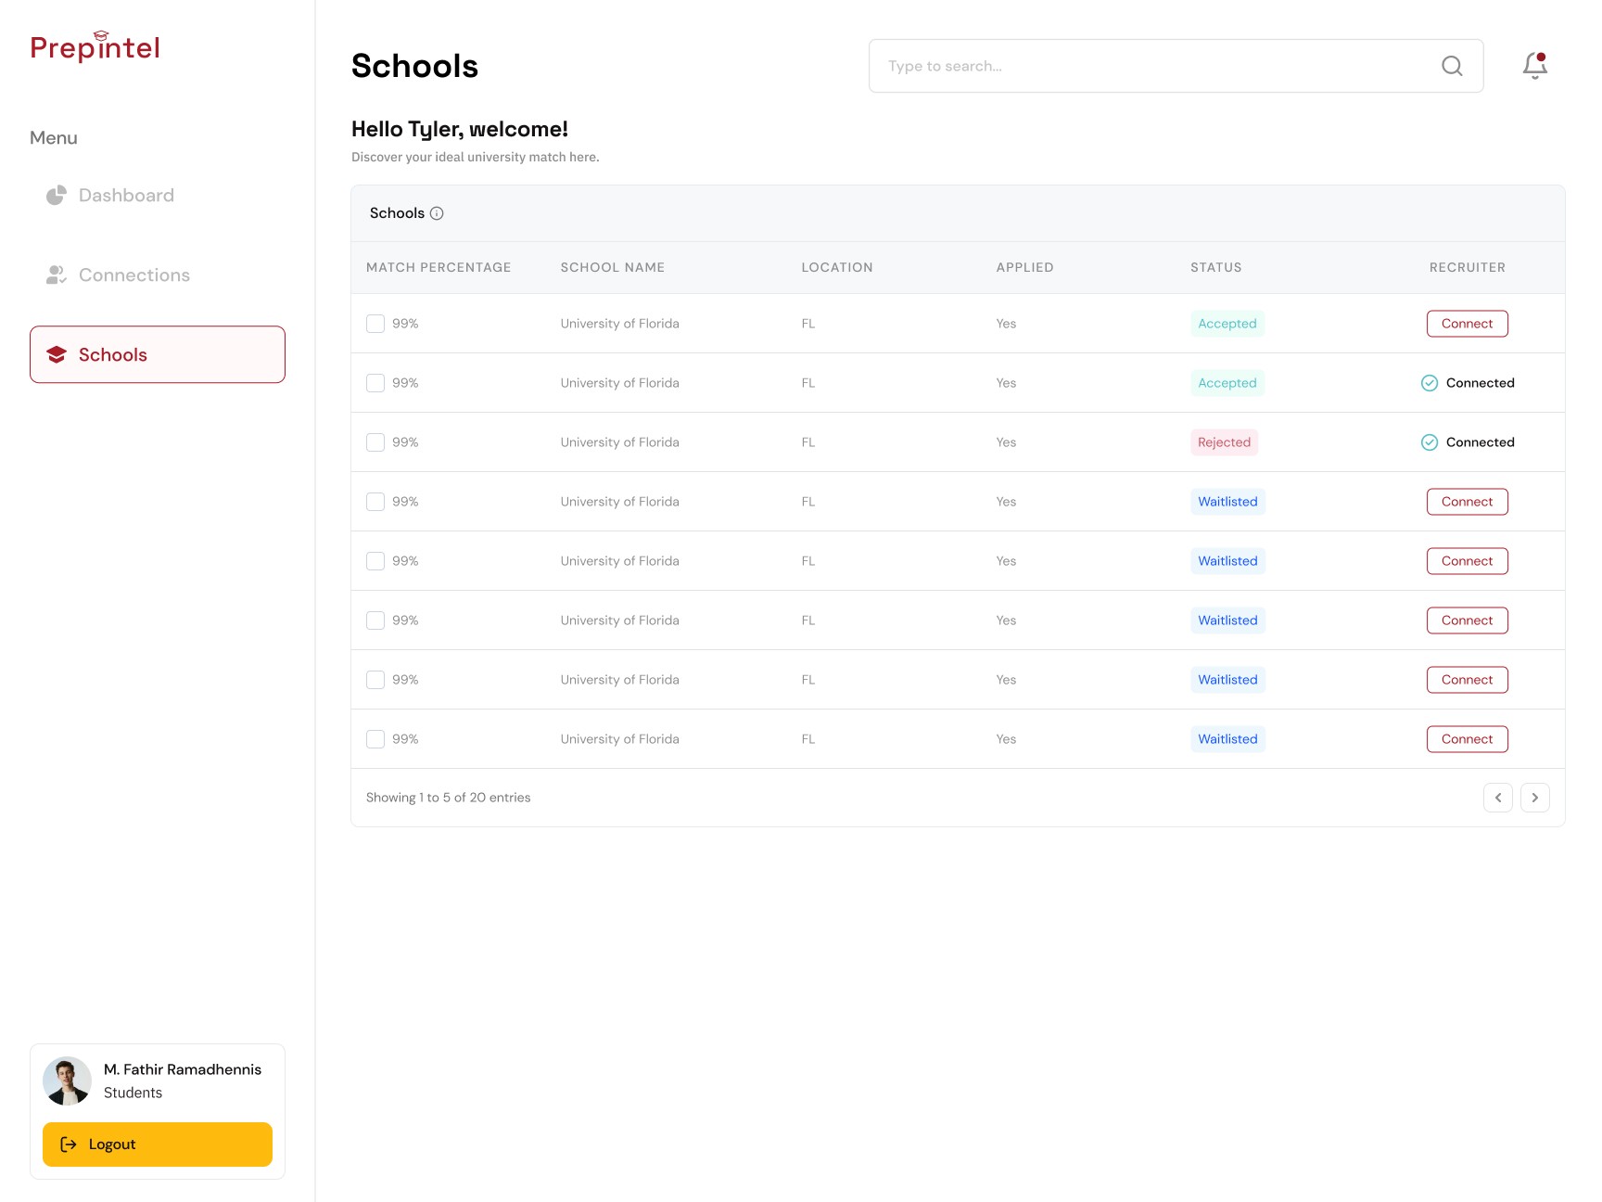Go to next page with right chevron

(x=1535, y=798)
